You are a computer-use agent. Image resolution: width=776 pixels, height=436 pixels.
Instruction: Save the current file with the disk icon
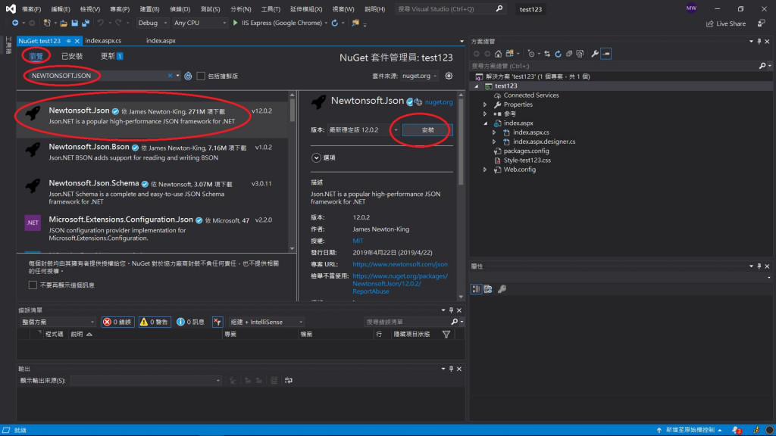tap(75, 23)
